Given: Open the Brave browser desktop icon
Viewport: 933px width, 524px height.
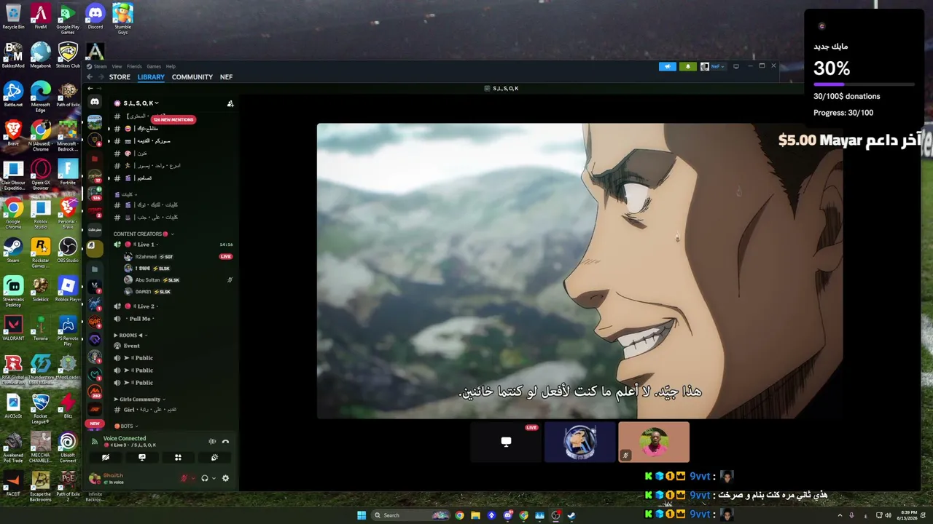Looking at the screenshot, I should [13, 133].
